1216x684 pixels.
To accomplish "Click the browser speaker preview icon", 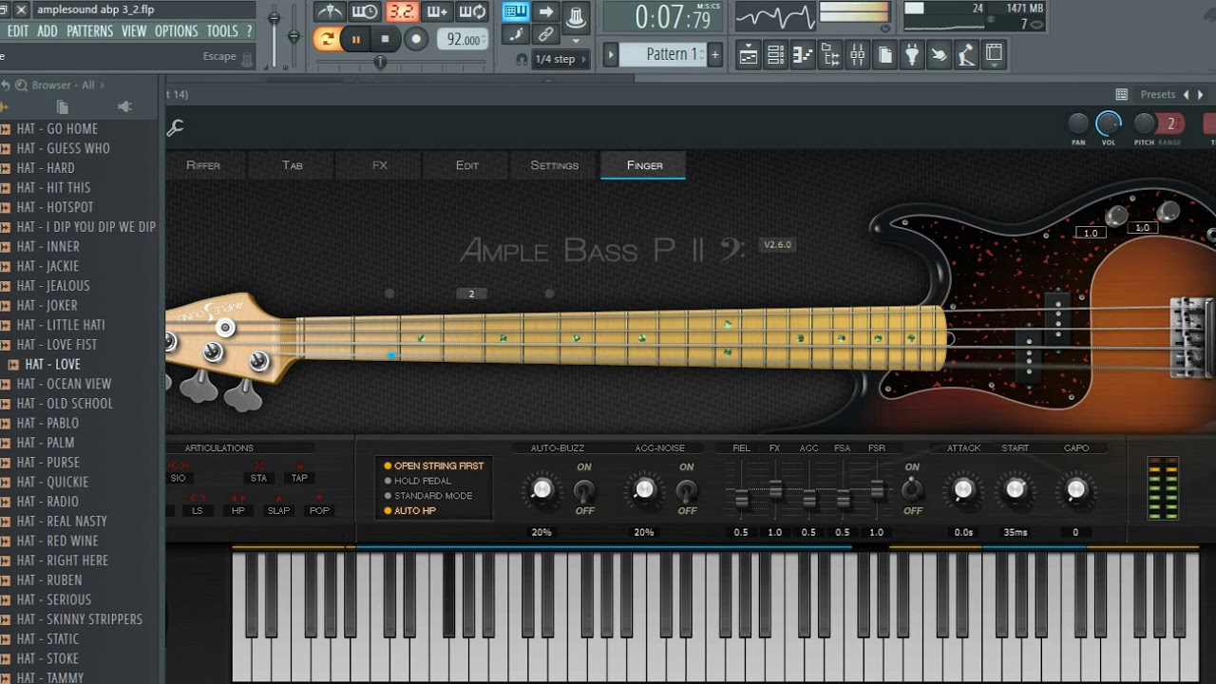I will pos(124,106).
